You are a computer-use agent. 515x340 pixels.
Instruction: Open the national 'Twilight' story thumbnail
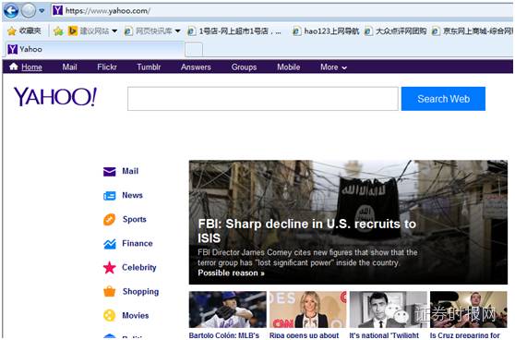(x=389, y=310)
